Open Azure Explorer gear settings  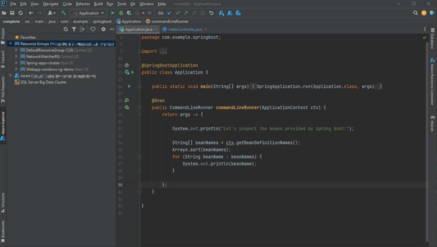pos(103,29)
